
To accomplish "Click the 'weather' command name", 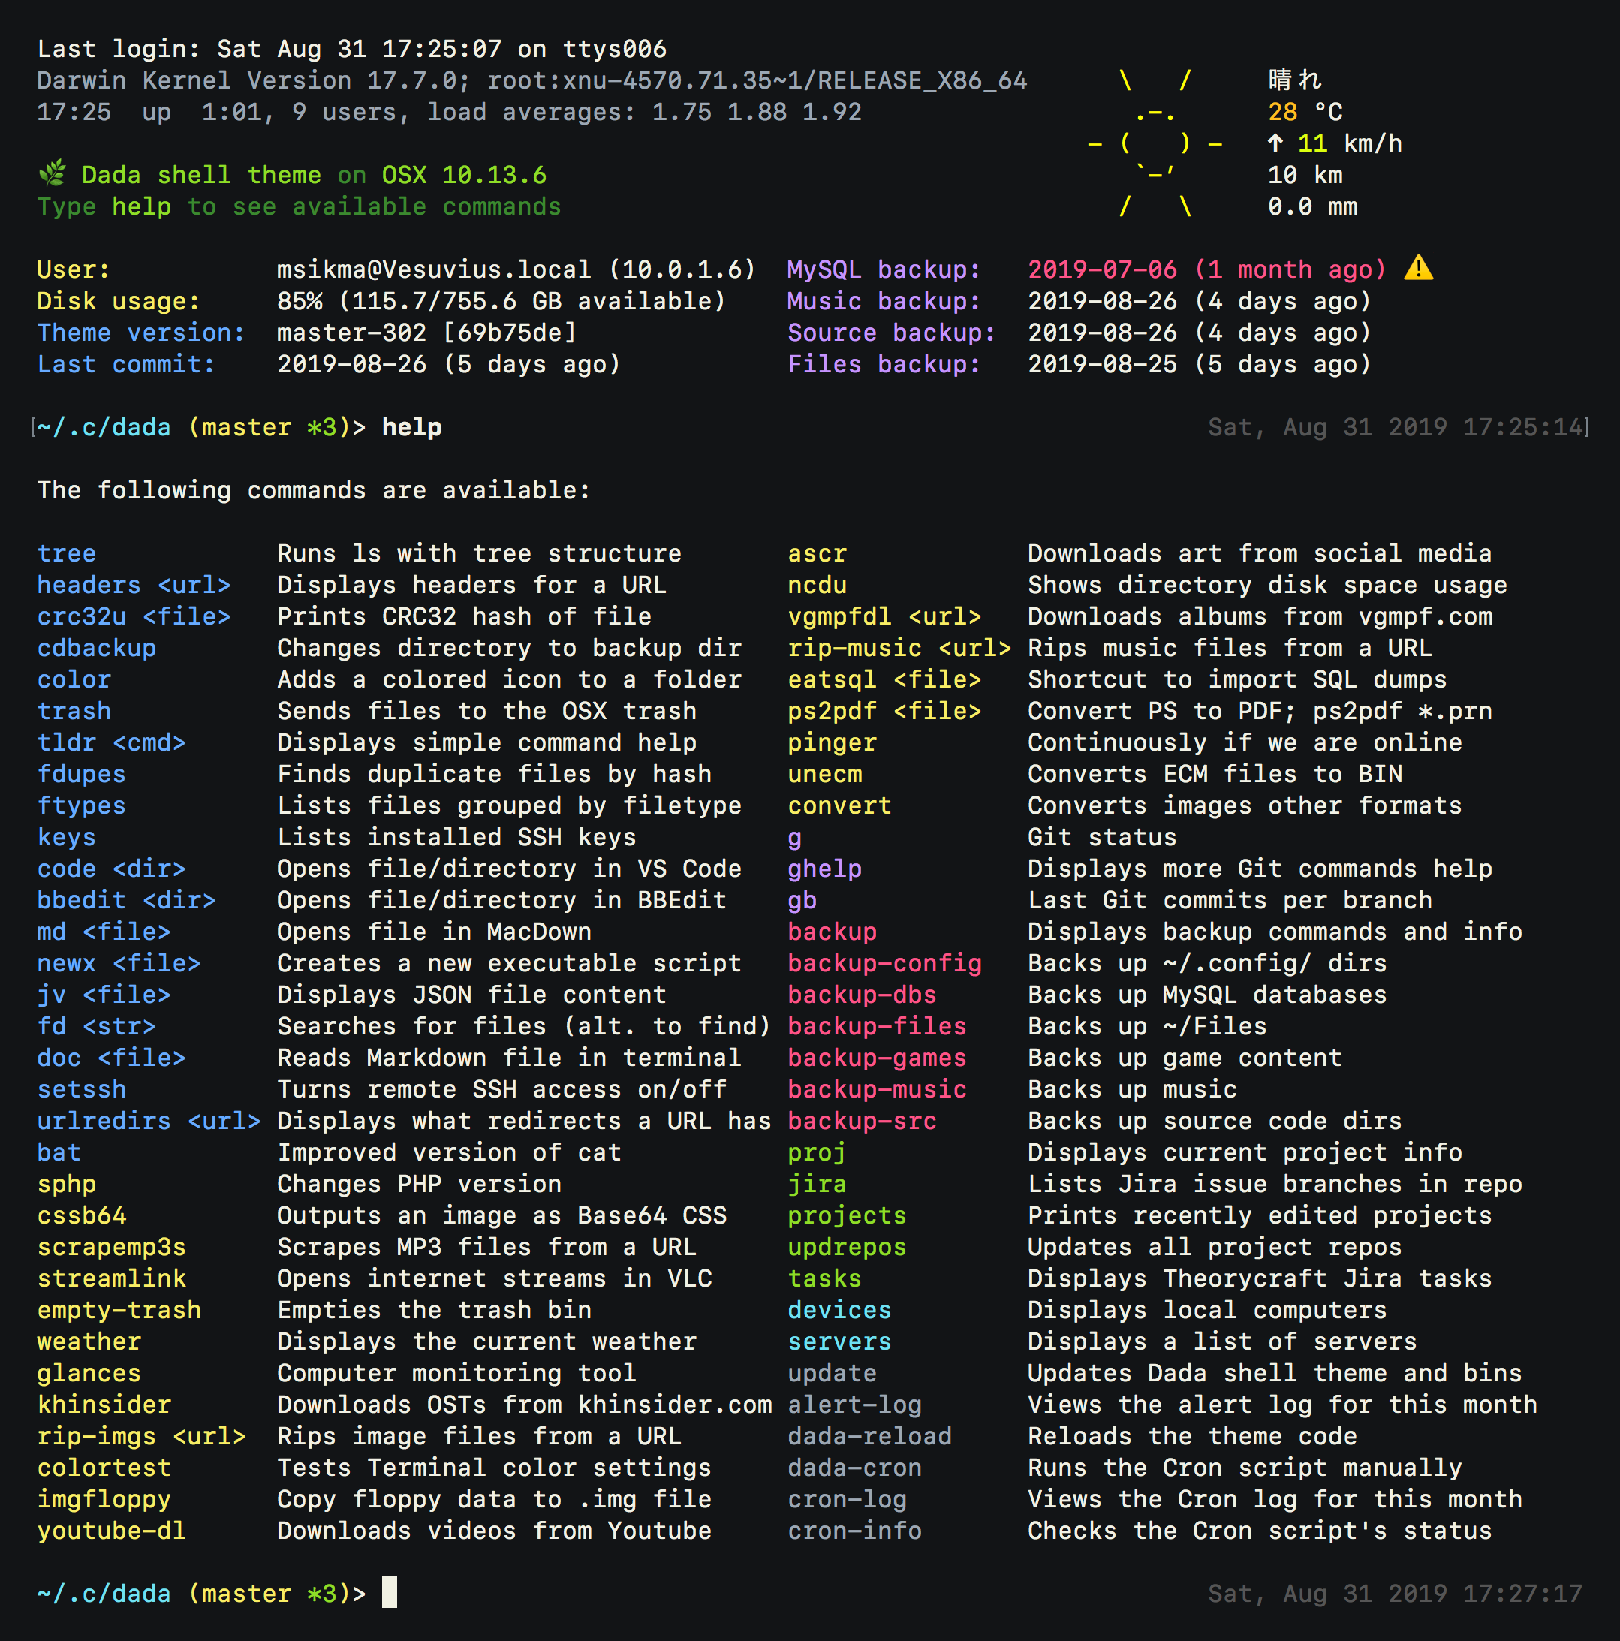I will click(89, 1342).
